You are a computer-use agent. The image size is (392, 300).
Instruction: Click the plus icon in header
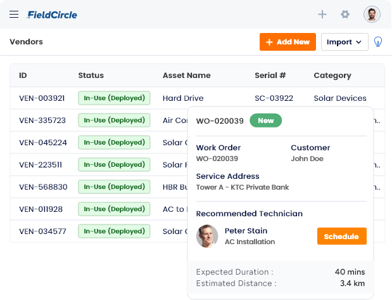(322, 15)
